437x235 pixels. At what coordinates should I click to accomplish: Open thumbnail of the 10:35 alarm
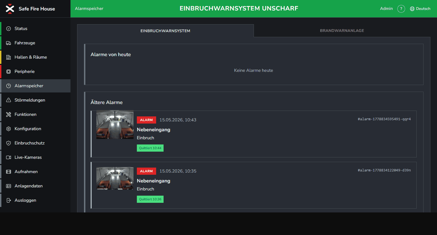(x=115, y=178)
